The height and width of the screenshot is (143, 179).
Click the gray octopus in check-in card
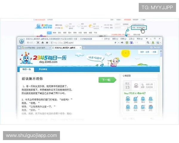(x=136, y=86)
